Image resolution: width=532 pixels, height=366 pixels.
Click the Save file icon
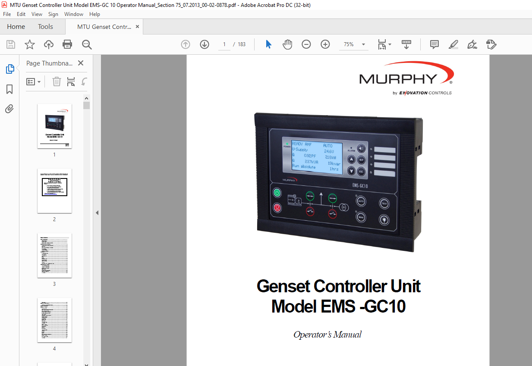[x=11, y=44]
